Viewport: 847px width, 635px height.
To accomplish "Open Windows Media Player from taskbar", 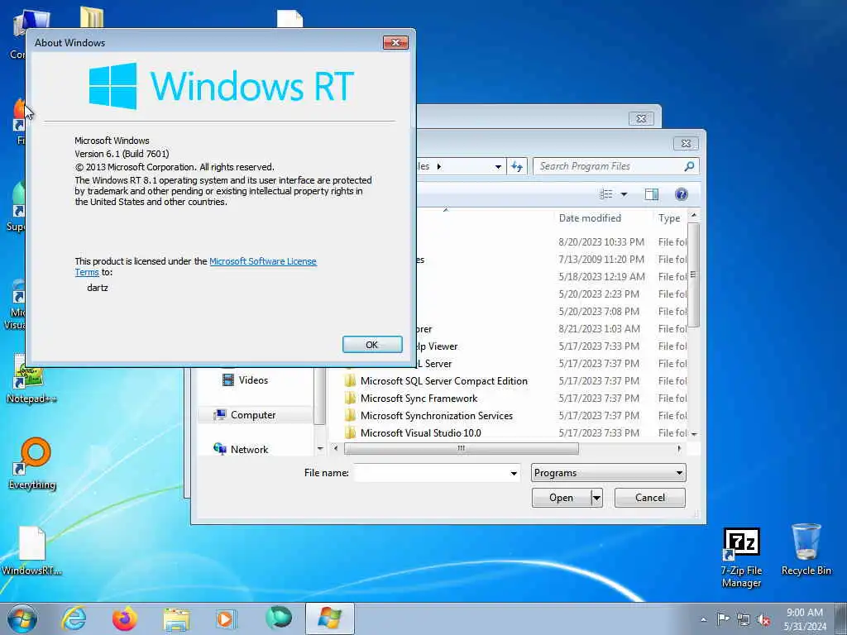I will pyautogui.click(x=226, y=618).
